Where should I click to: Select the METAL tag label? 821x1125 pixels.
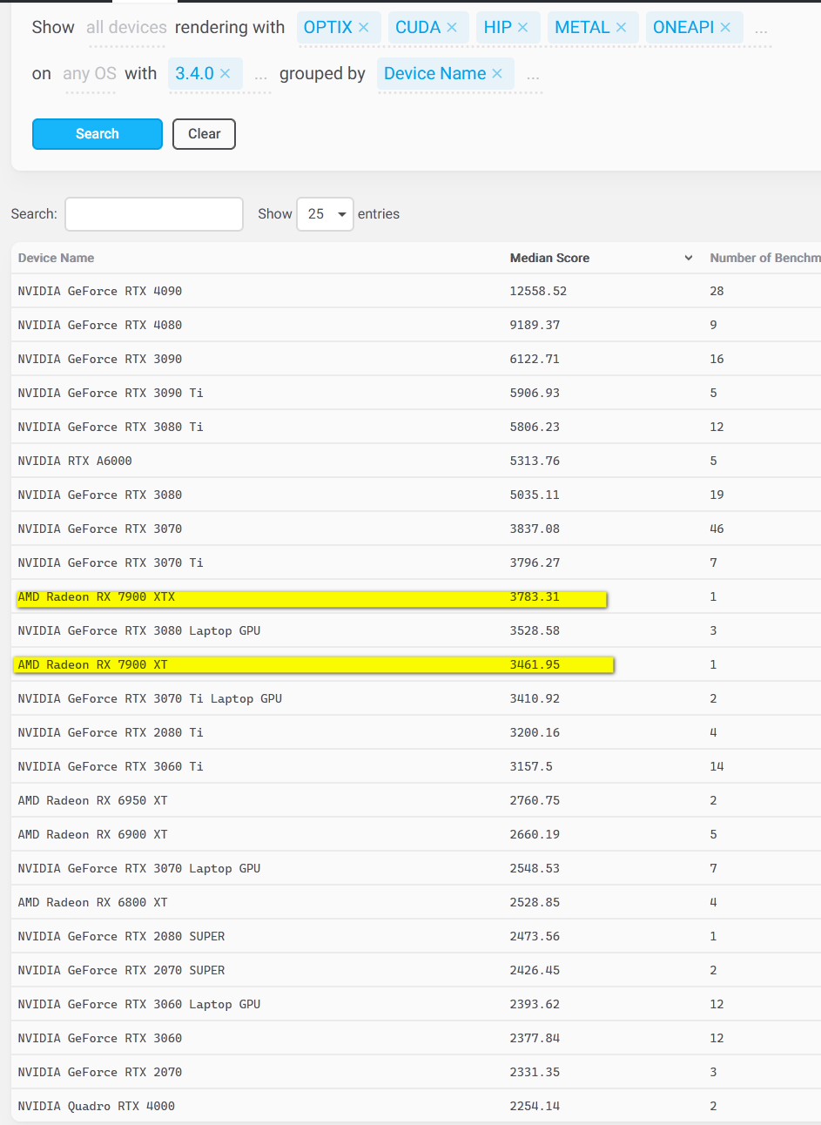tap(582, 28)
